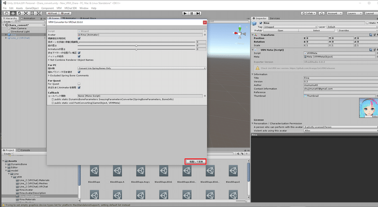Open the Layer Default dropdown
This screenshot has height=207, width=378.
(352, 27)
